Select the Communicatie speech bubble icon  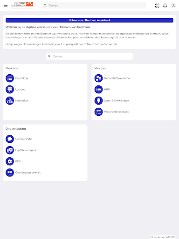click(10, 139)
